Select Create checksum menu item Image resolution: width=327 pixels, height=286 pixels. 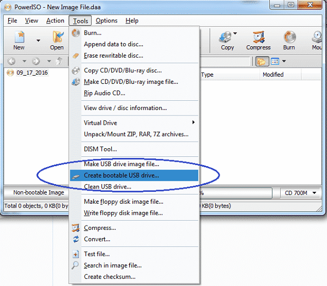[110, 277]
